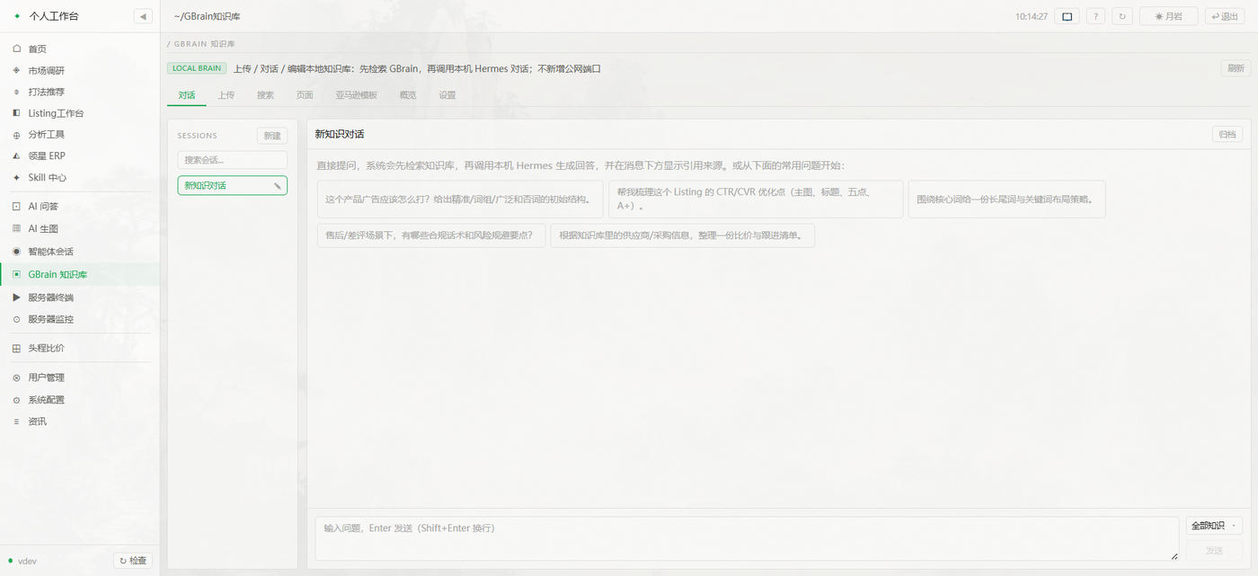Open Listing工作台 in the sidebar
The image size is (1258, 576).
pyautogui.click(x=80, y=113)
